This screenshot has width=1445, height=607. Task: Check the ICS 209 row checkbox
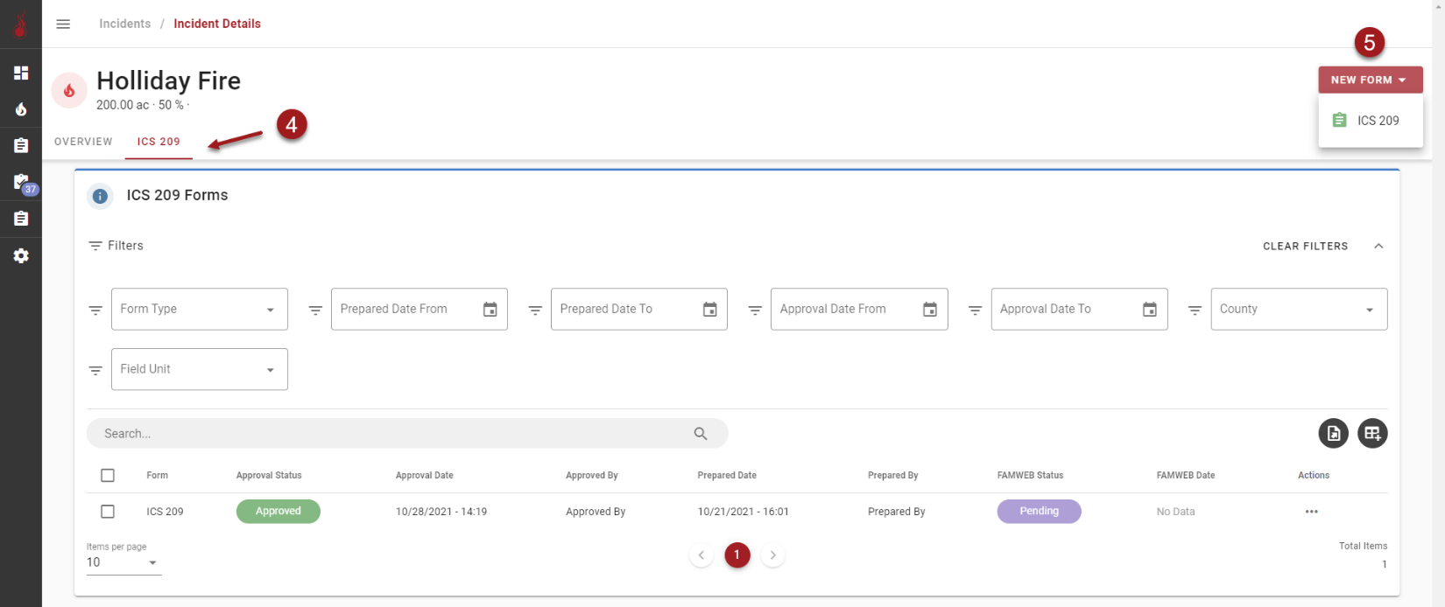[108, 512]
